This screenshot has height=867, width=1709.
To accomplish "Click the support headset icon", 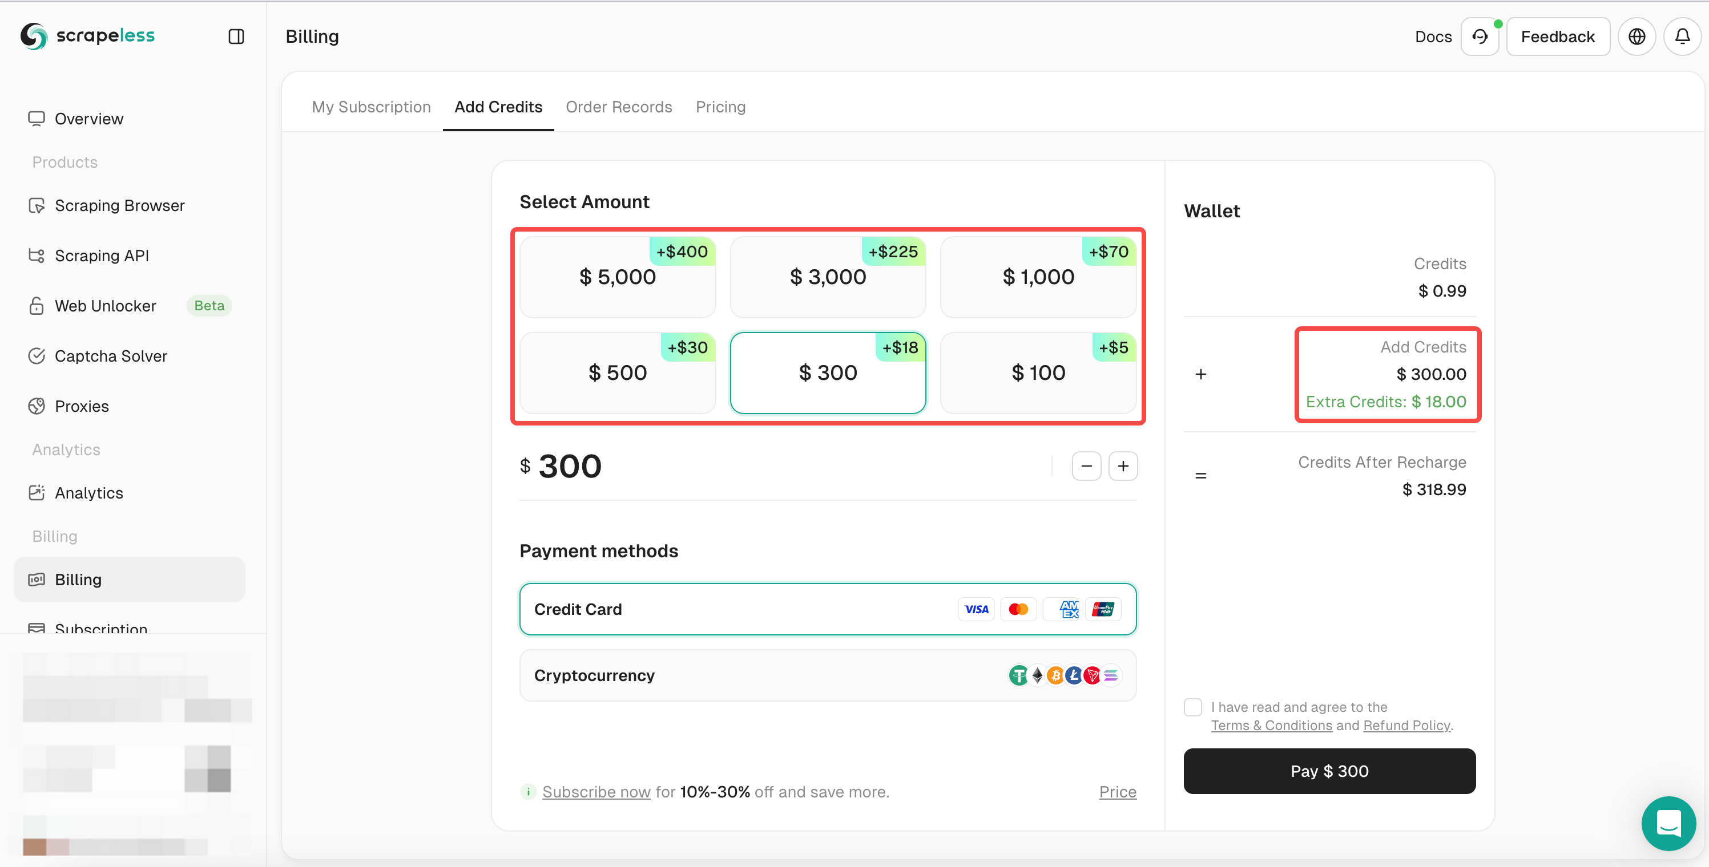I will point(1480,37).
